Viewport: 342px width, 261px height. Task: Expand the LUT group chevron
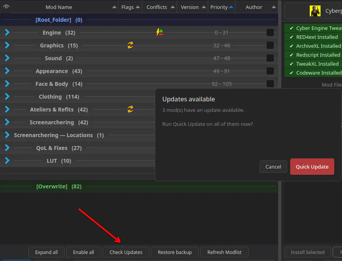[7, 161]
